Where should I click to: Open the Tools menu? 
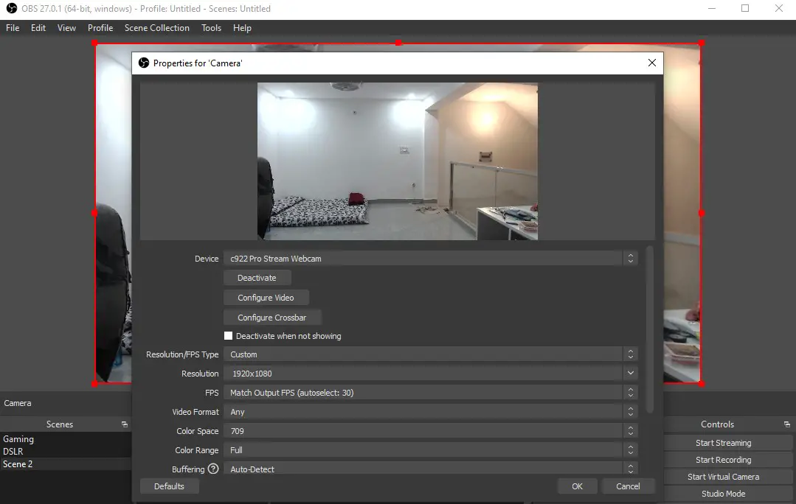click(211, 28)
